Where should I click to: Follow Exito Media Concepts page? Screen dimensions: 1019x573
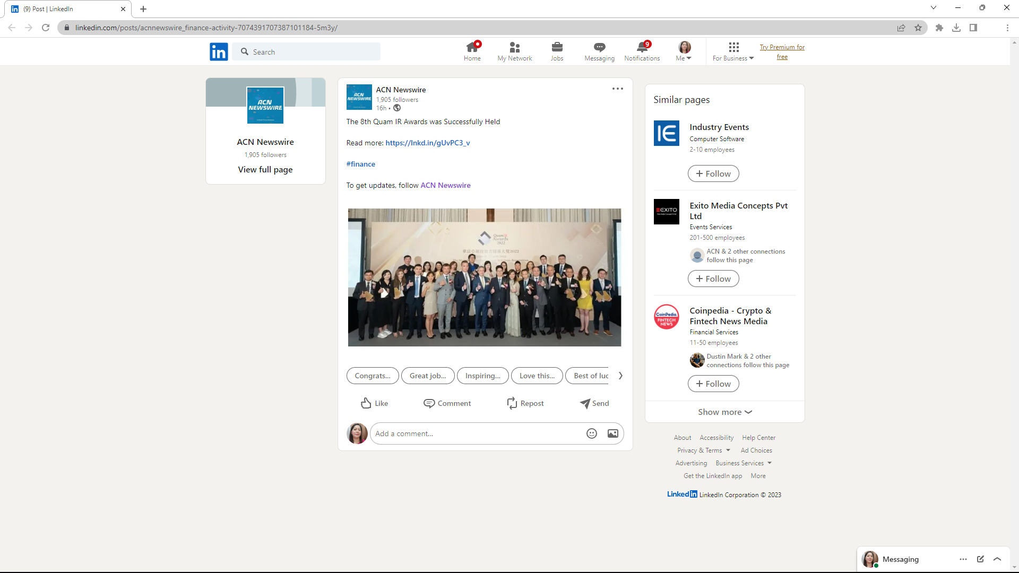713,279
